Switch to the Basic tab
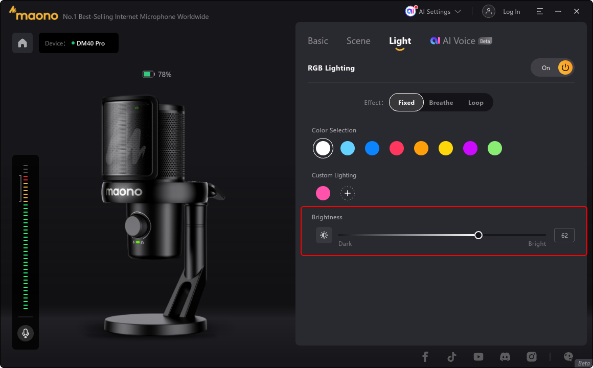This screenshot has height=368, width=593. pos(317,41)
